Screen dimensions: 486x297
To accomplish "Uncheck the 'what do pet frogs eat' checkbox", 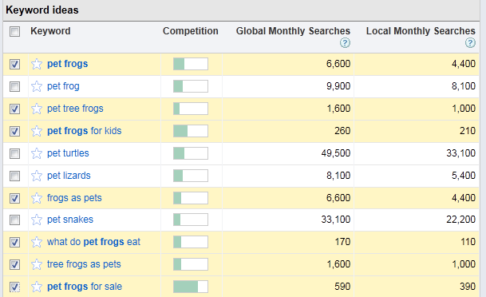I will 14,242.
